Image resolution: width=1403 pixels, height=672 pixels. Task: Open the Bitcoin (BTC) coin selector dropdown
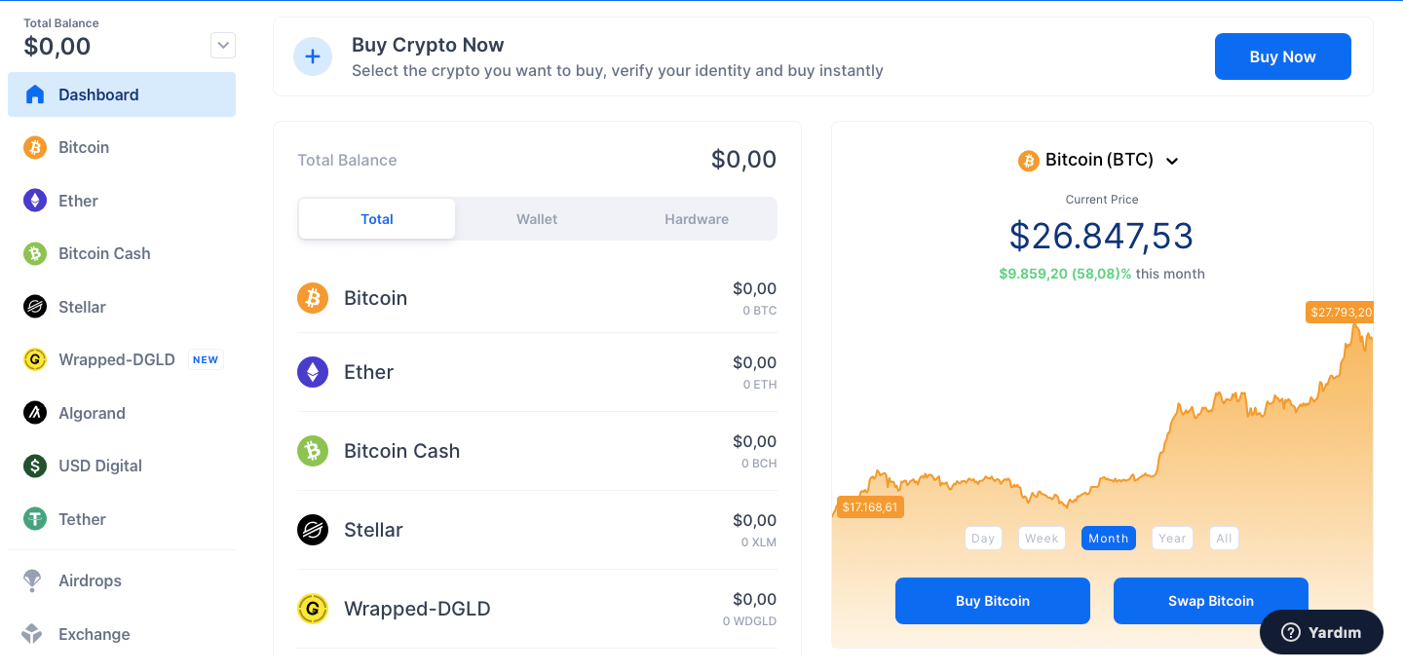pyautogui.click(x=1099, y=160)
